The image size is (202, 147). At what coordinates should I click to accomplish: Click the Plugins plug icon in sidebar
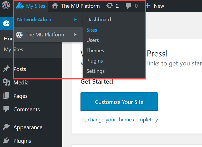6,141
